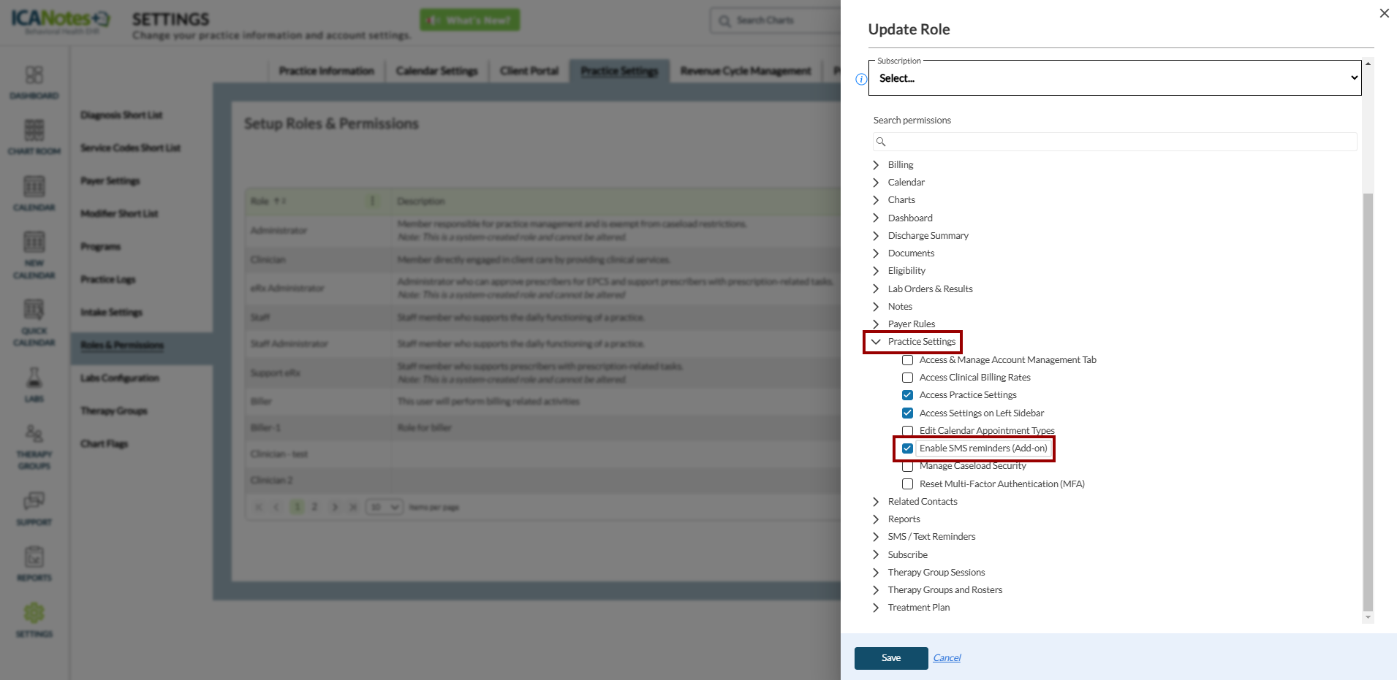
Task: Expand the Payer Rules group
Action: 876,324
